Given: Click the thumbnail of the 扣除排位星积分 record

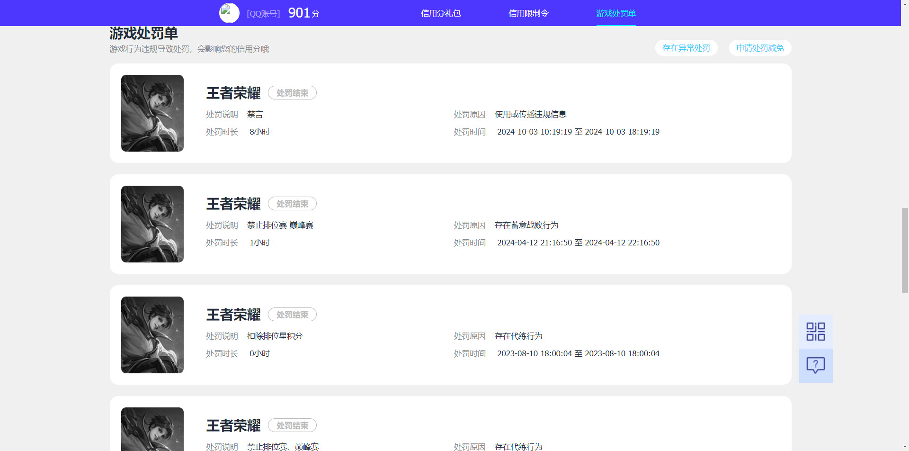Looking at the screenshot, I should pyautogui.click(x=152, y=335).
